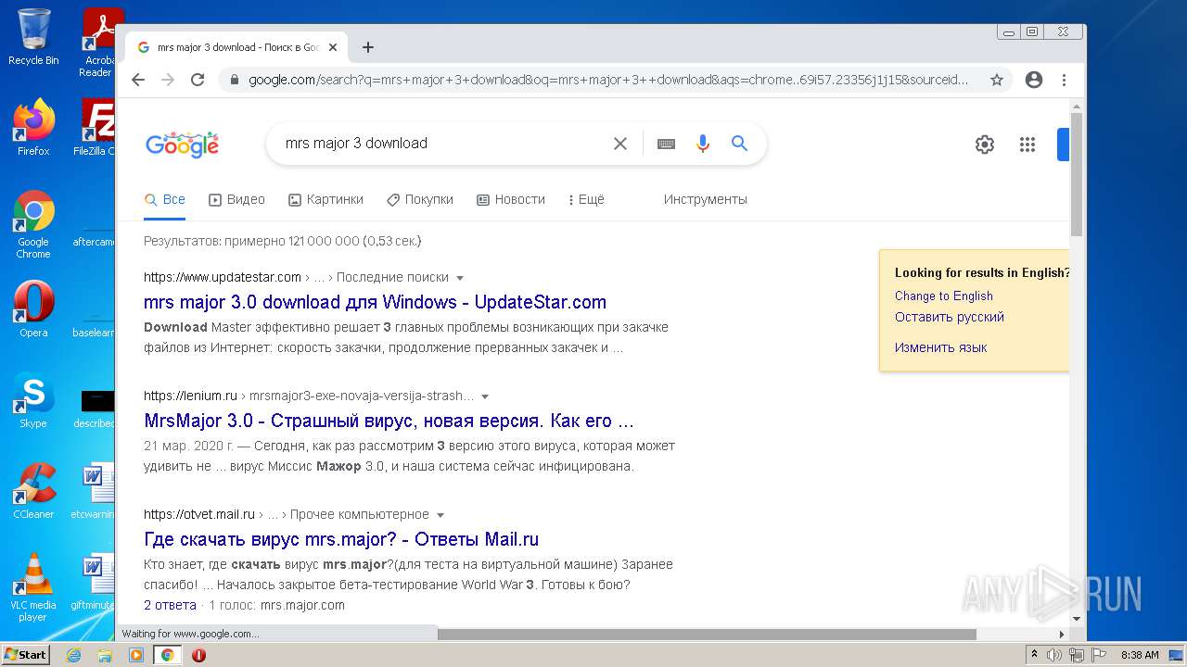Switch to the 'Новости' tab
This screenshot has width=1187, height=667.
511,199
